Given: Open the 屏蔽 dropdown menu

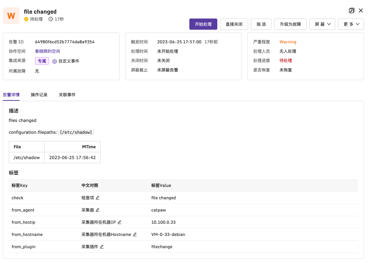Looking at the screenshot, I should [x=322, y=24].
